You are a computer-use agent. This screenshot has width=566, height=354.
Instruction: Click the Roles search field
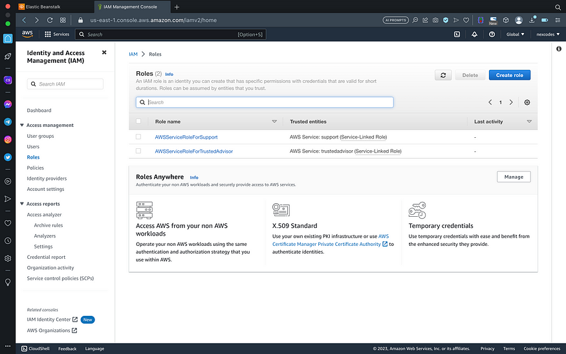click(x=265, y=102)
